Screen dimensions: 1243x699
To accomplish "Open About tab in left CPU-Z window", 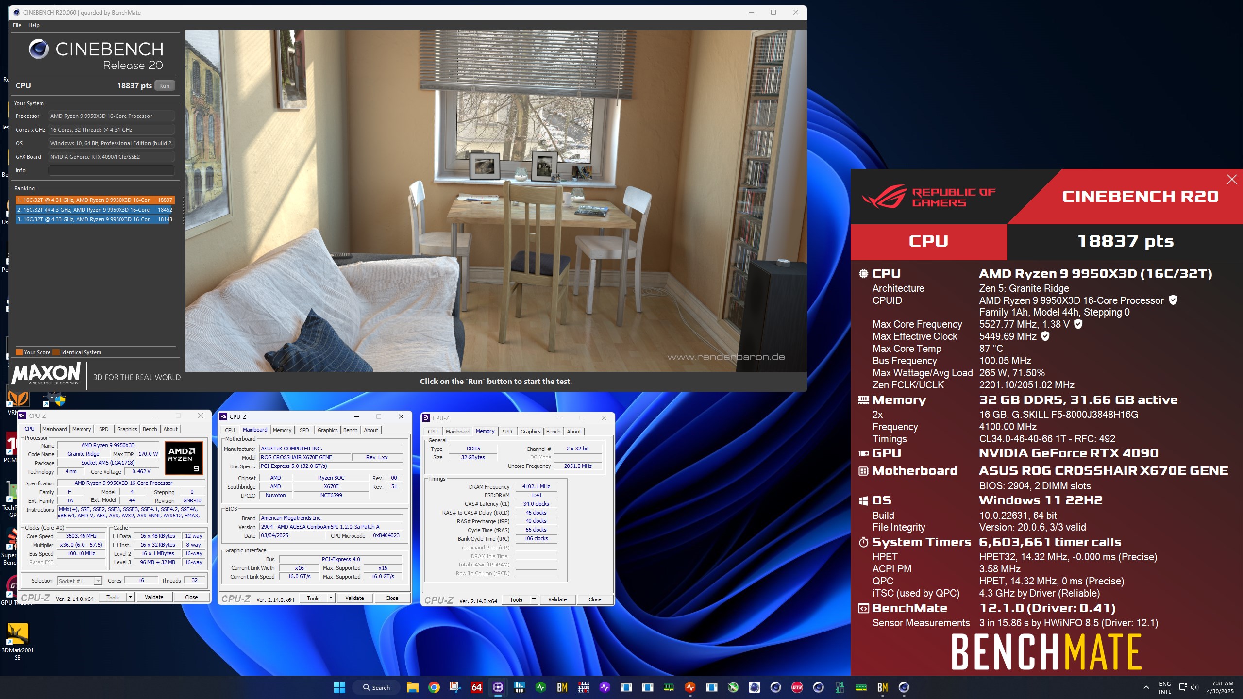I will tap(170, 429).
